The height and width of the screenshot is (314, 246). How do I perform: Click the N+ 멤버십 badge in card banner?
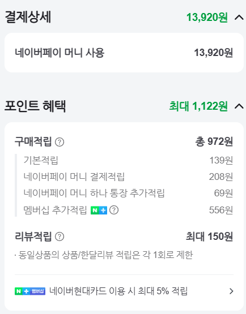point(30,291)
